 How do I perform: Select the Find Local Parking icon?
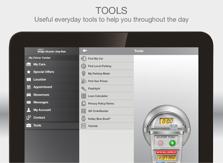coord(84,66)
